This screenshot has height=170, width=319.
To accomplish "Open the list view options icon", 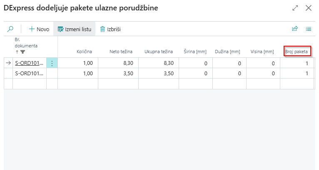I will (x=309, y=29).
